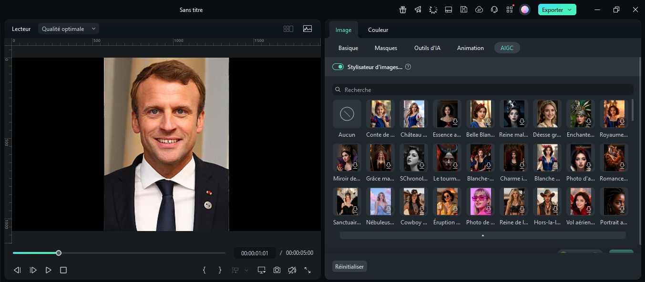This screenshot has width=645, height=282.
Task: Apply the Château style thumbnail
Action: (x=414, y=114)
